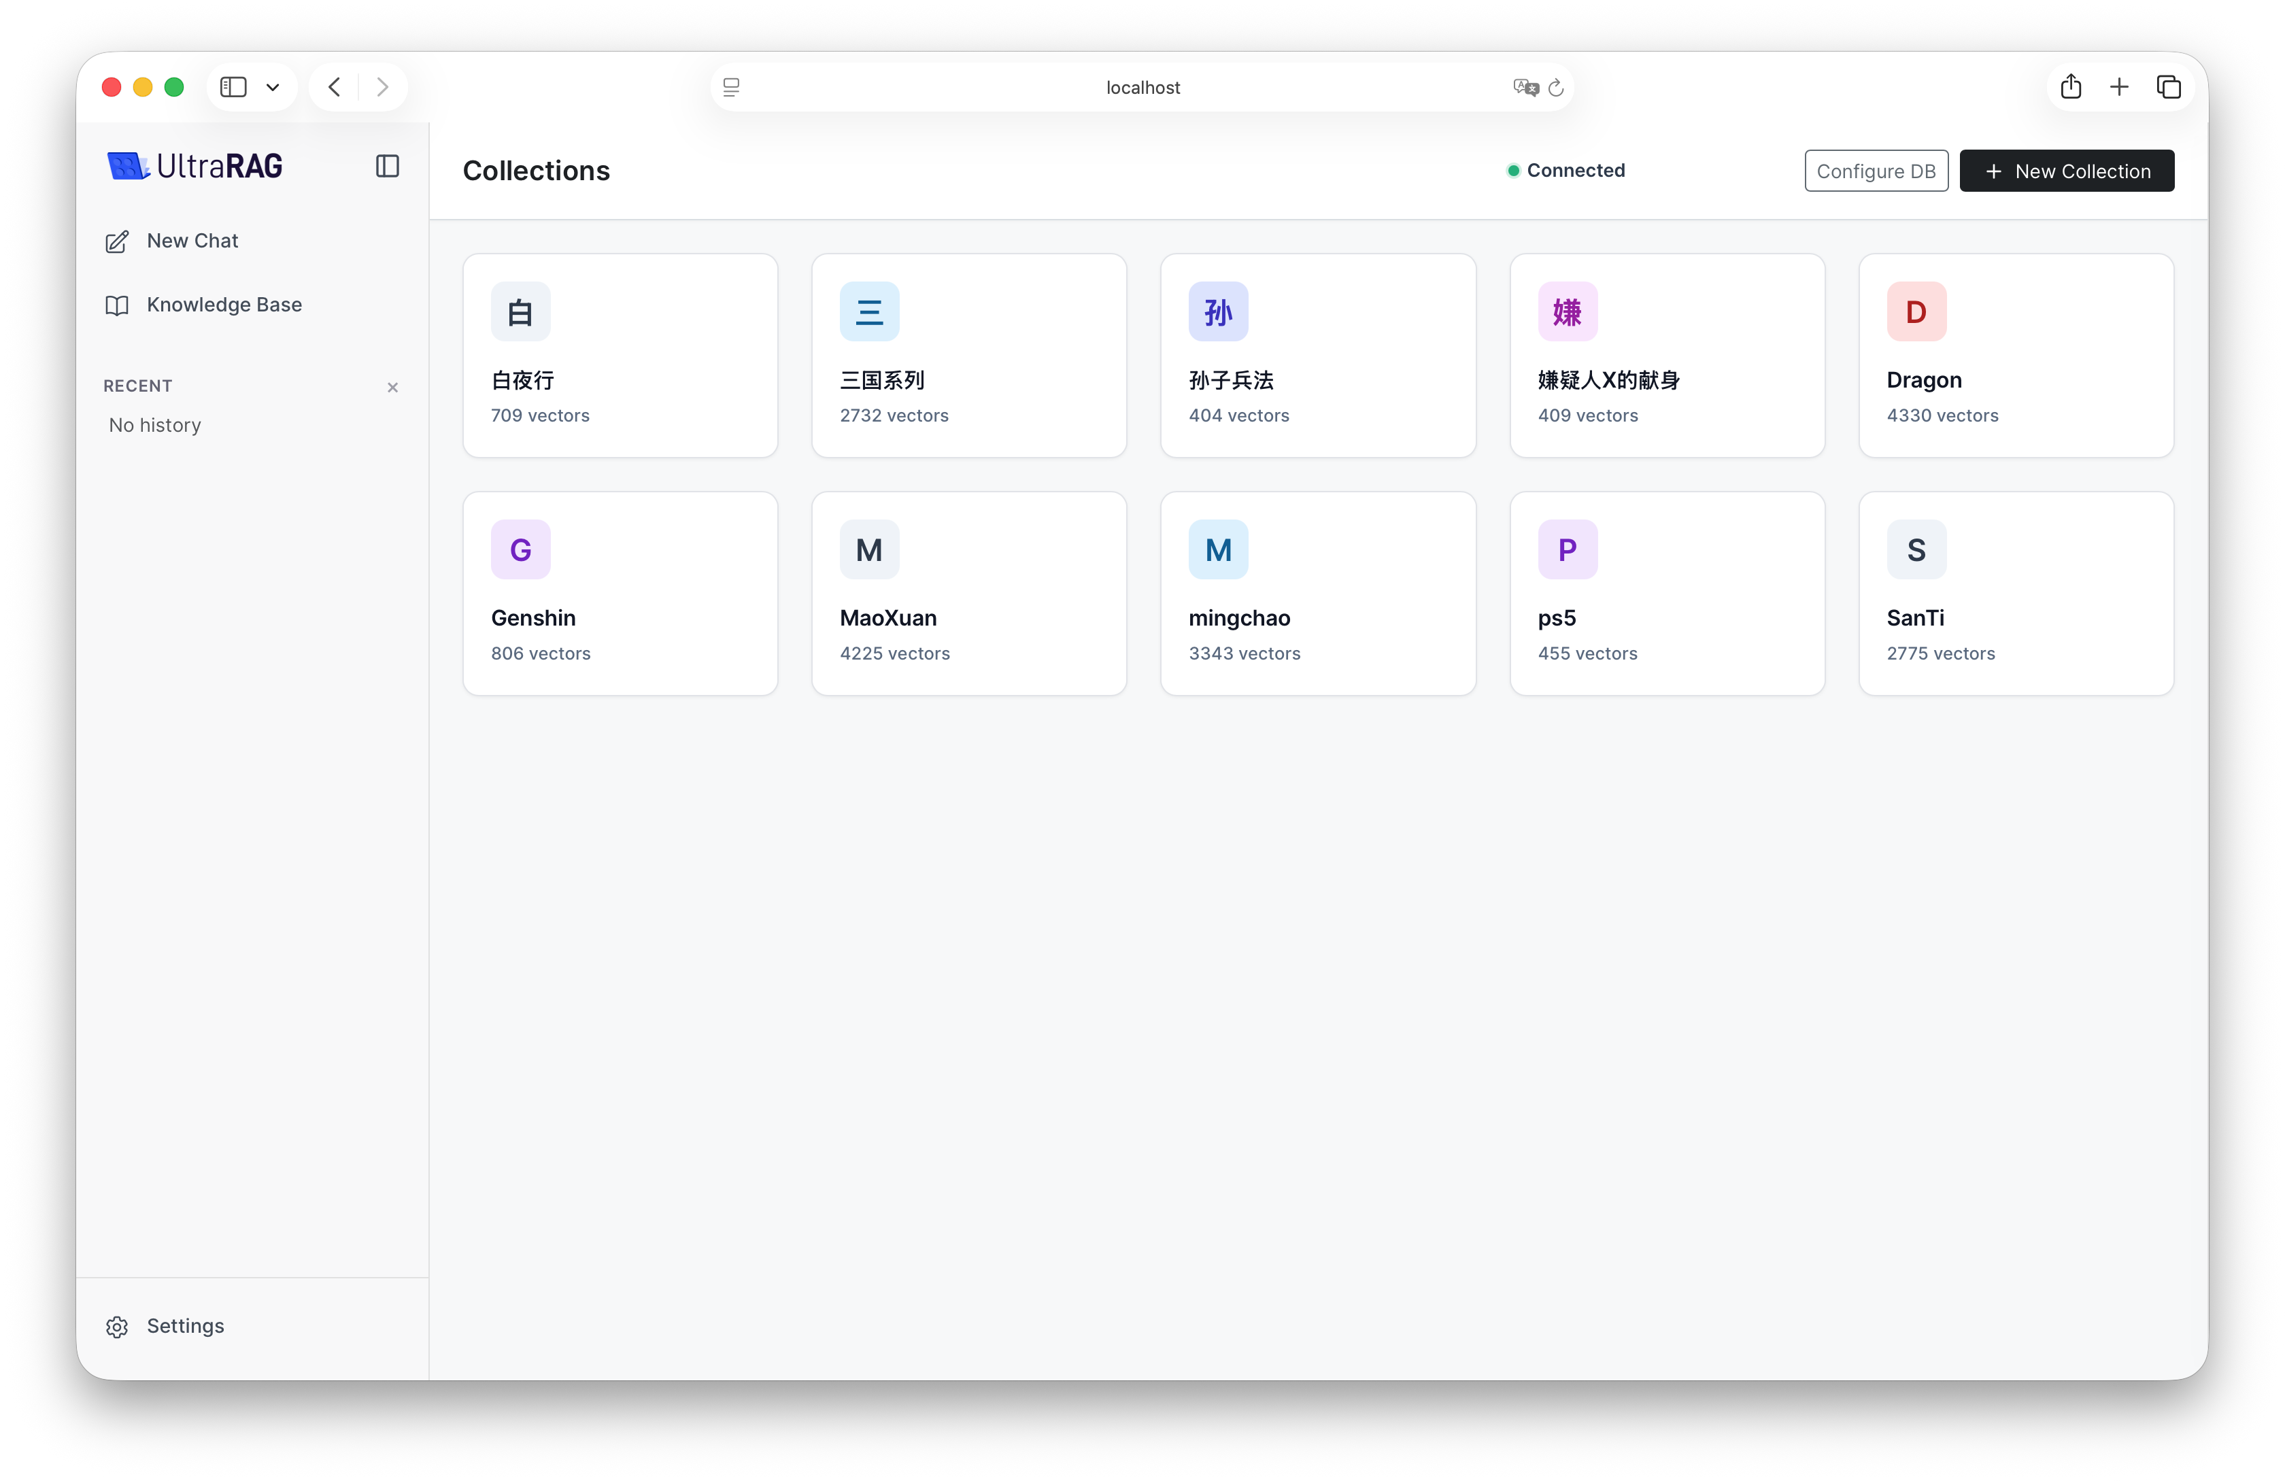Click the UltraRAG logo

click(195, 166)
